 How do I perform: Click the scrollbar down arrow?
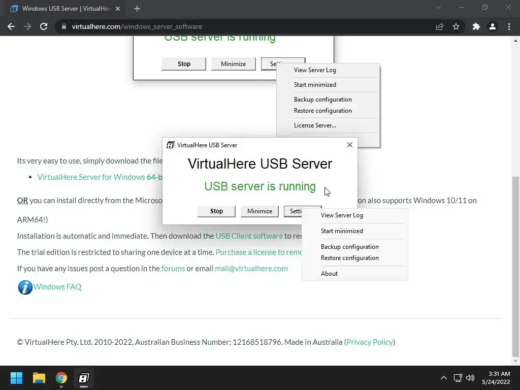pyautogui.click(x=515, y=361)
